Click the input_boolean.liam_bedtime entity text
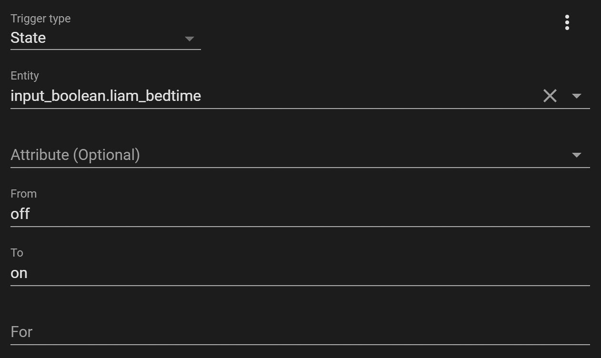 [106, 96]
